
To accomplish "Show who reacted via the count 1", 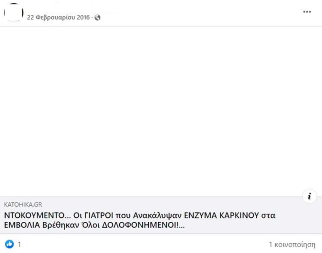I will click(x=20, y=245).
